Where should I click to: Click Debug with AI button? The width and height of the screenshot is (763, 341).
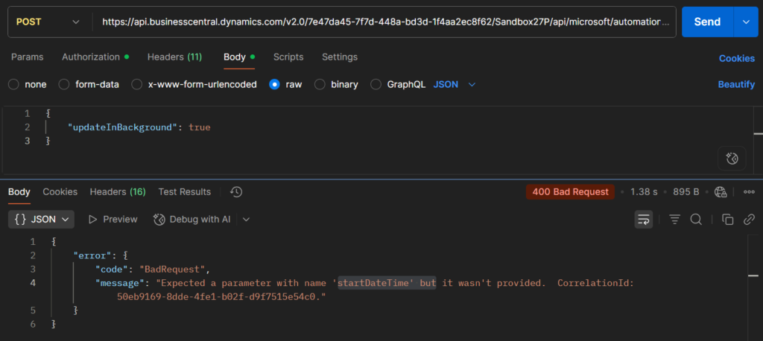point(192,219)
